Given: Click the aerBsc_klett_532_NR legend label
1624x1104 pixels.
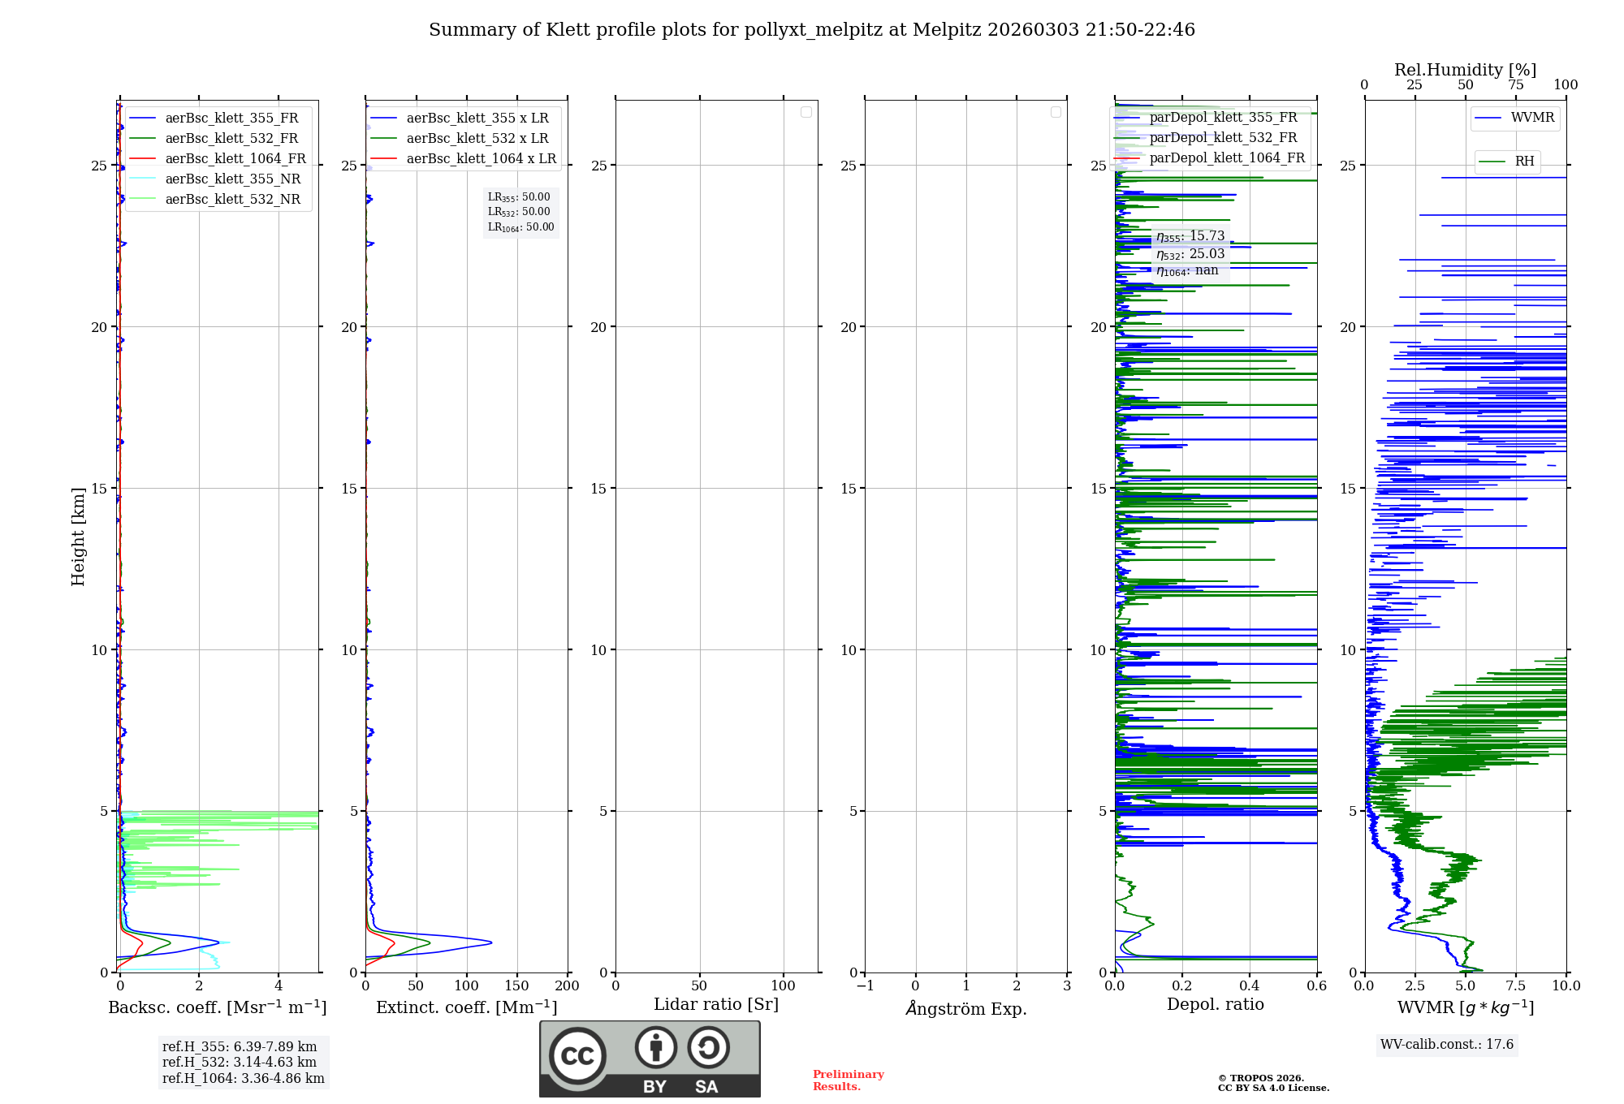Looking at the screenshot, I should pos(232,200).
